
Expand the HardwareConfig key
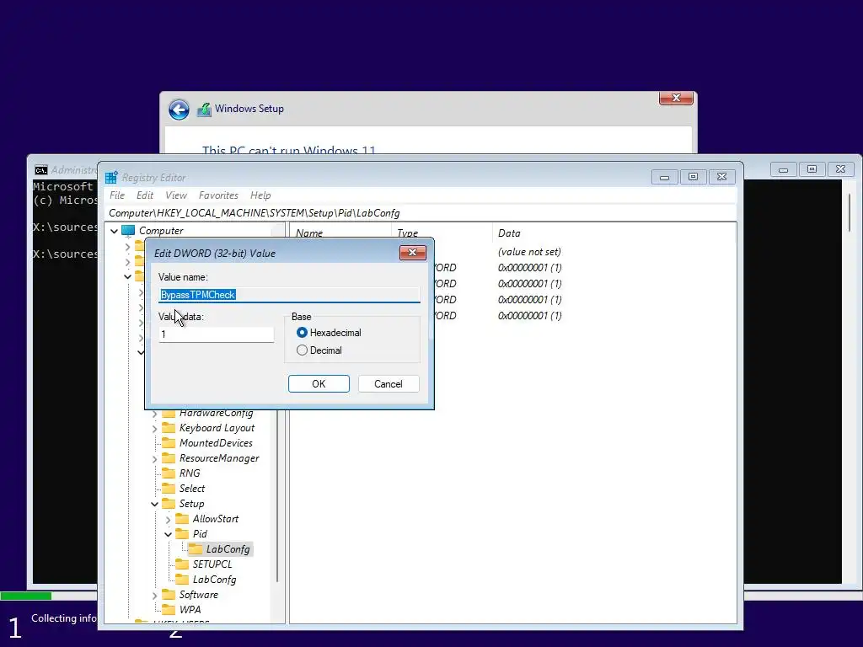155,413
